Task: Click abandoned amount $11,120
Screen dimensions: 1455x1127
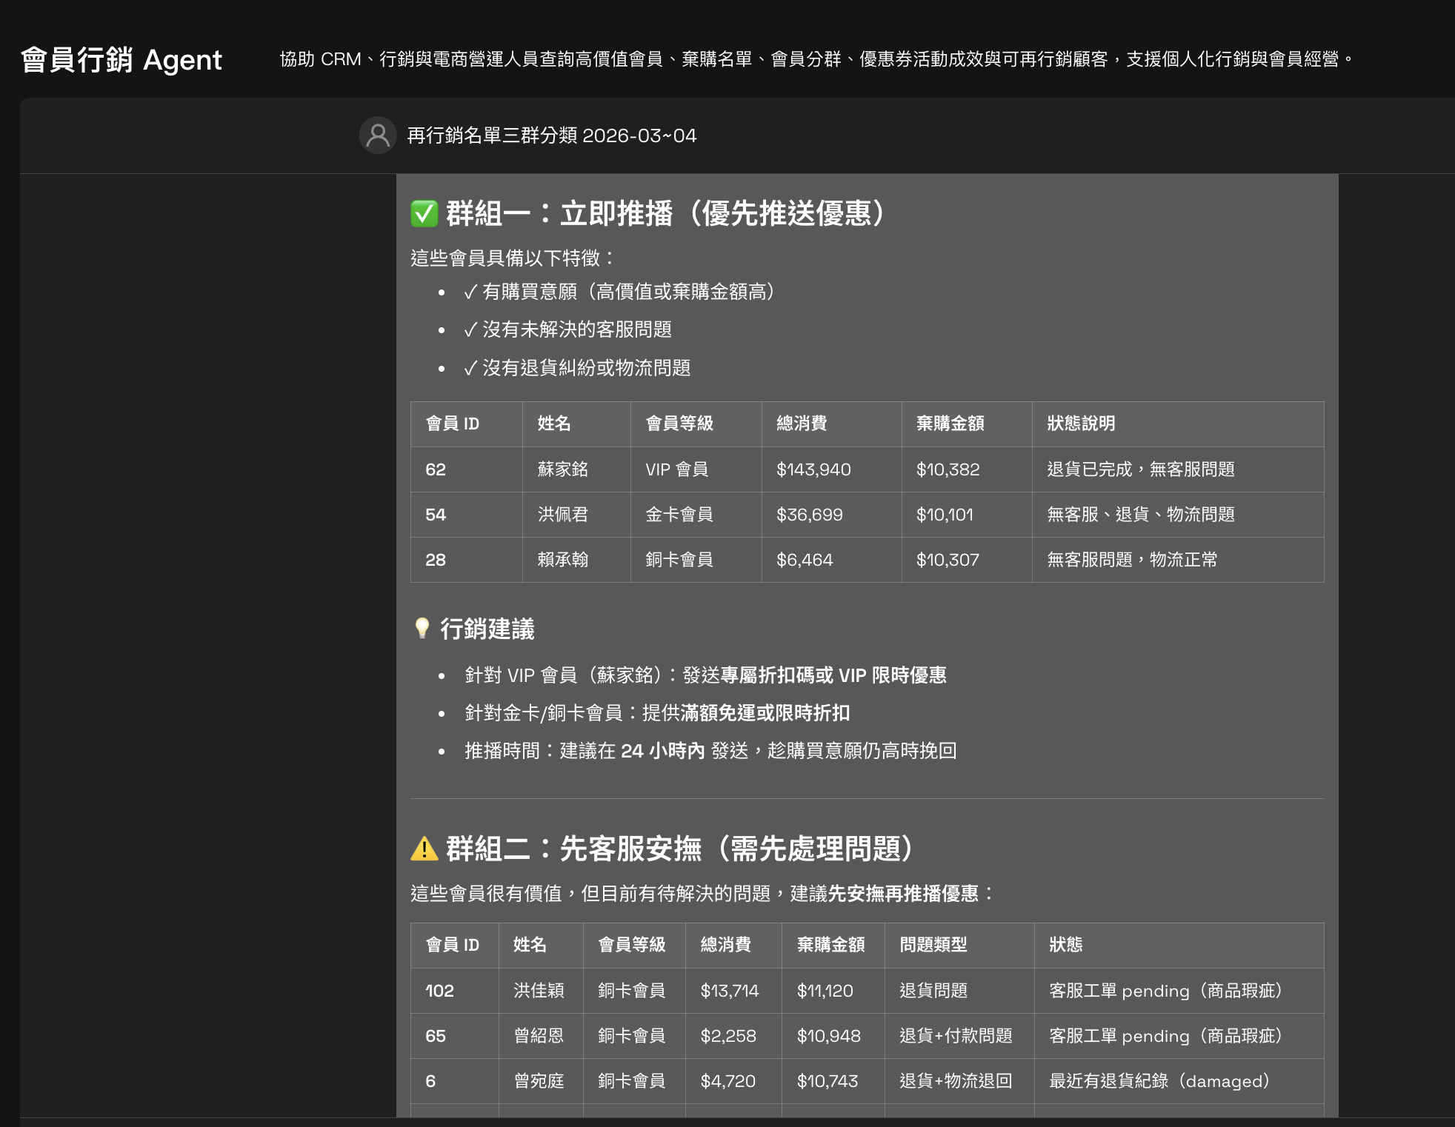Action: tap(825, 991)
